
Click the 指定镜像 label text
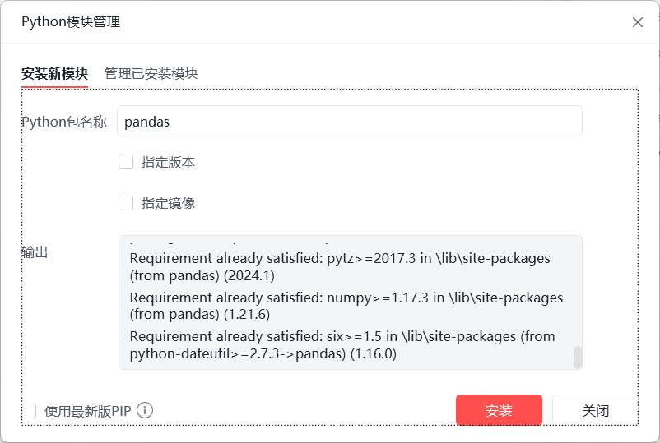pyautogui.click(x=168, y=203)
